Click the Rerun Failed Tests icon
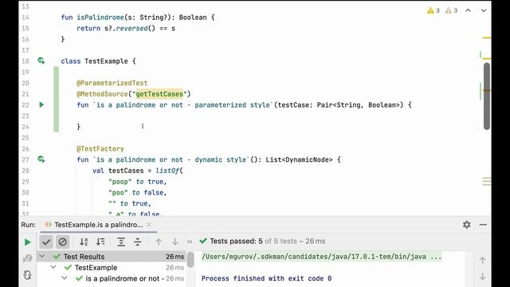Viewport: 510px width, 287px height. coord(28,258)
